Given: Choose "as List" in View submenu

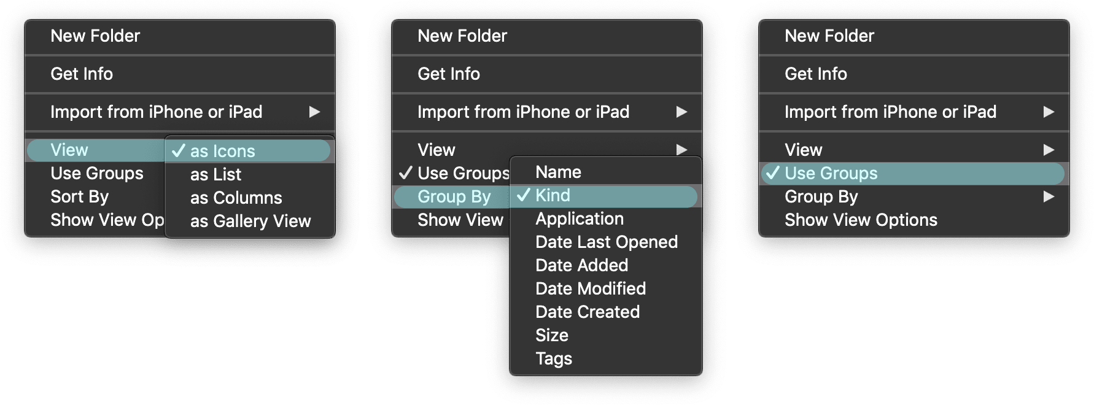Looking at the screenshot, I should coord(215,174).
